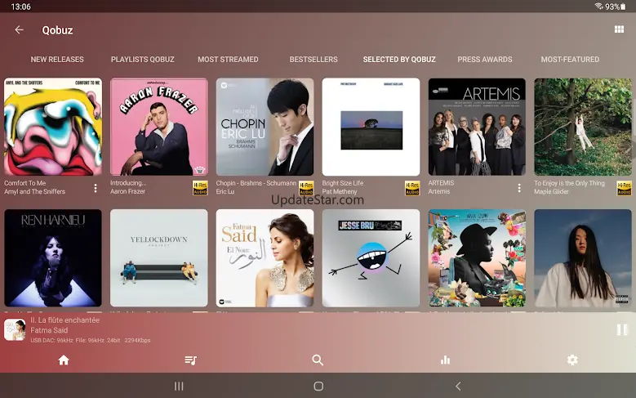Open search from the magnifier icon
Image resolution: width=636 pixels, height=398 pixels.
318,360
